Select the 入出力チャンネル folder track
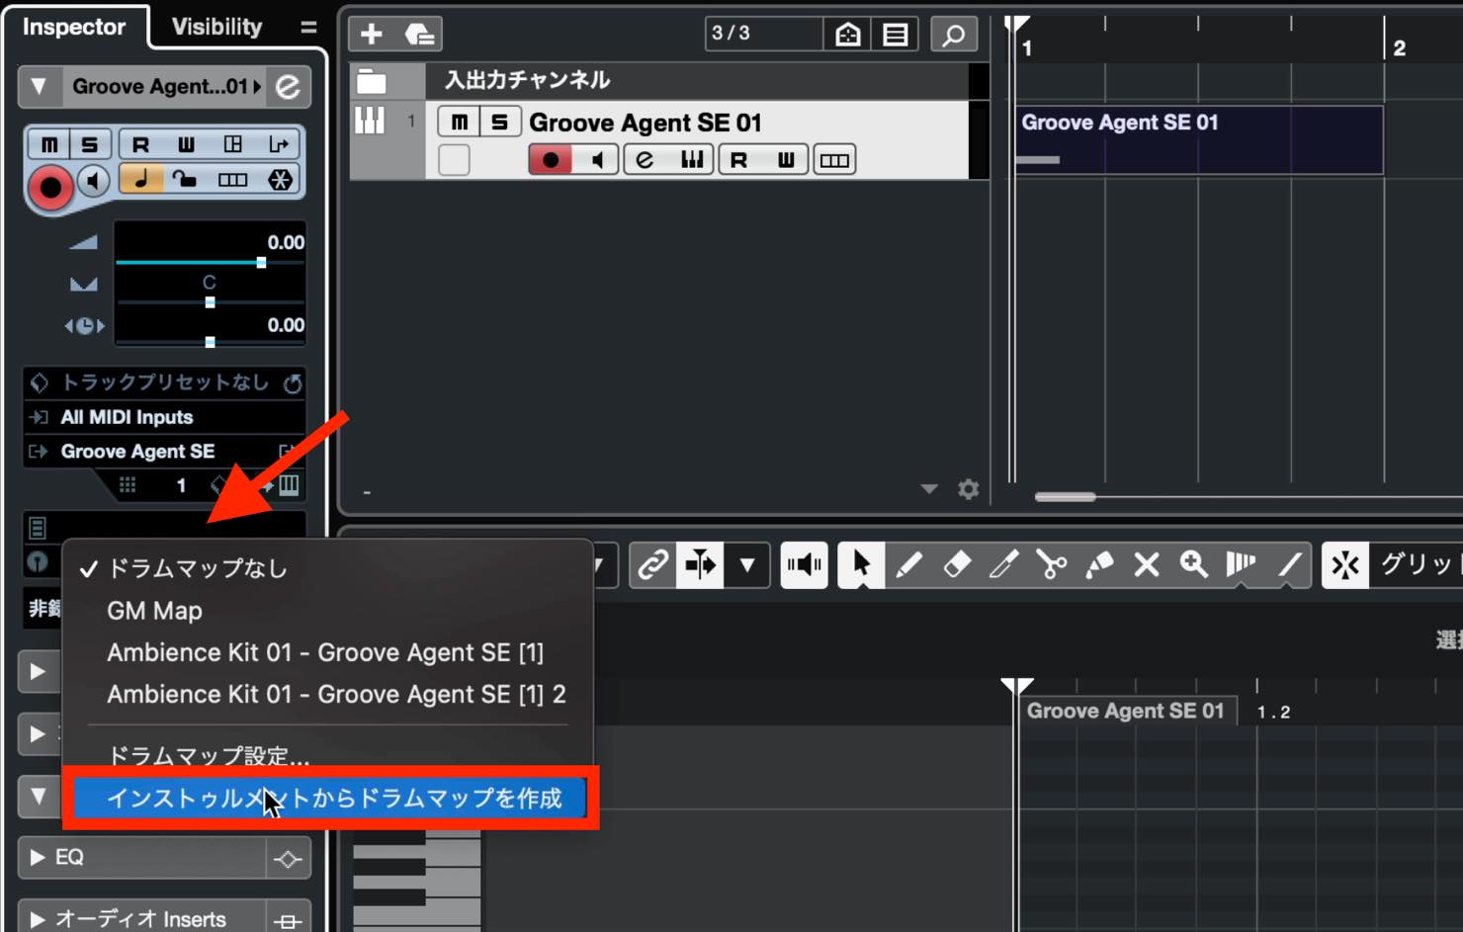 659,80
